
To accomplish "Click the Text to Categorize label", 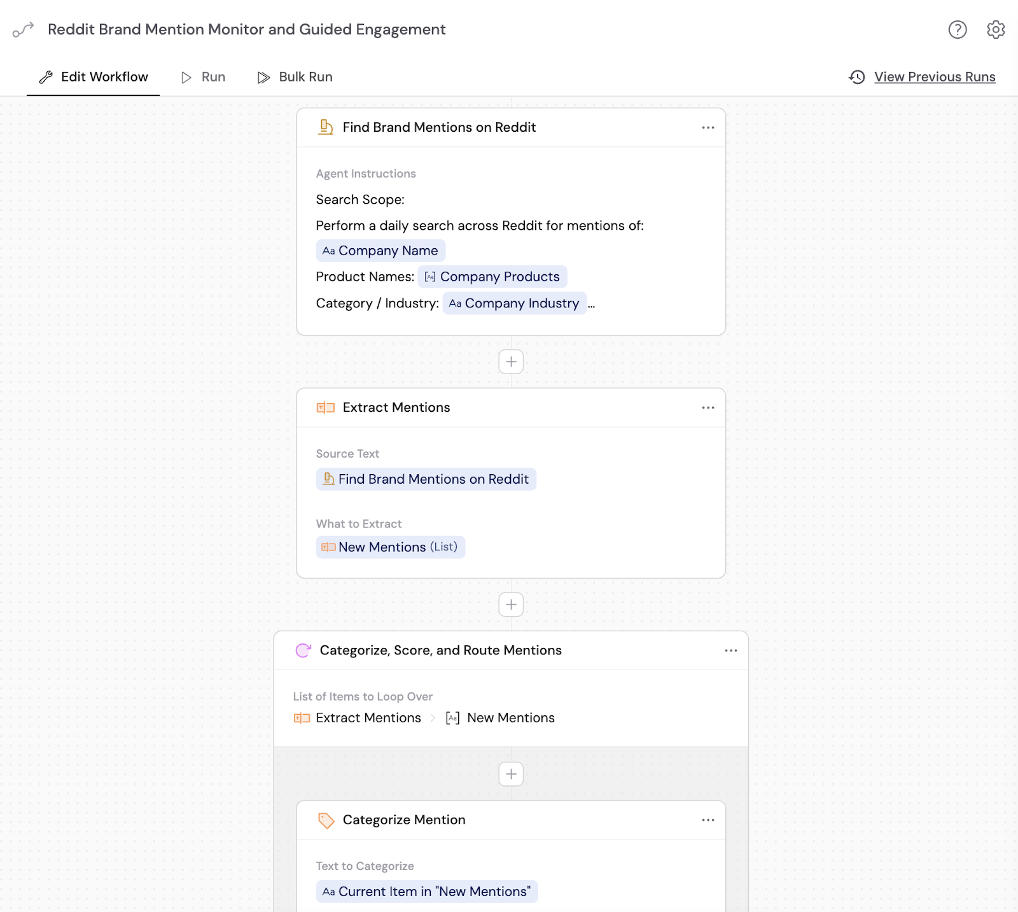I will pos(365,866).
